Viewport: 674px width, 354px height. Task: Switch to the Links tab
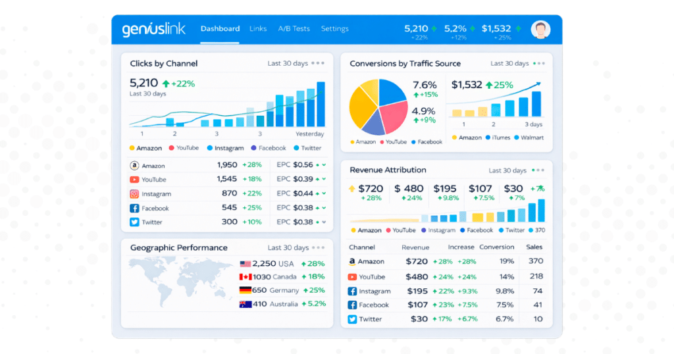(x=258, y=29)
